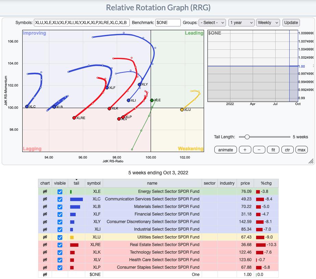
Task: Click the resize grip of the graph panel
Action: coord(311,161)
